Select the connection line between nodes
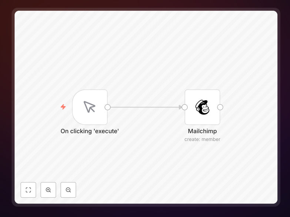Screen dimensions: 290x217 point(146,107)
